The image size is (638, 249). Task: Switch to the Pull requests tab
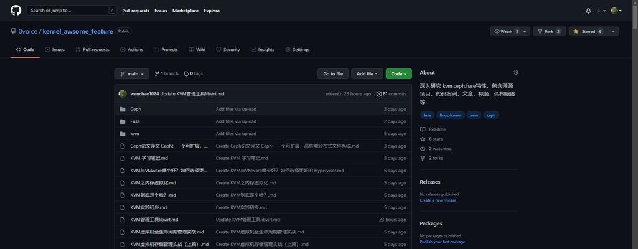92,50
